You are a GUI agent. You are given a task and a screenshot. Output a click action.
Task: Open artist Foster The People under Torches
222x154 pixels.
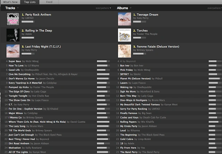coord(147,34)
